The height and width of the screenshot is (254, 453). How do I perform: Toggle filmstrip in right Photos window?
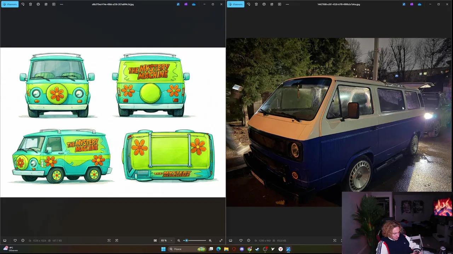[x=230, y=241]
